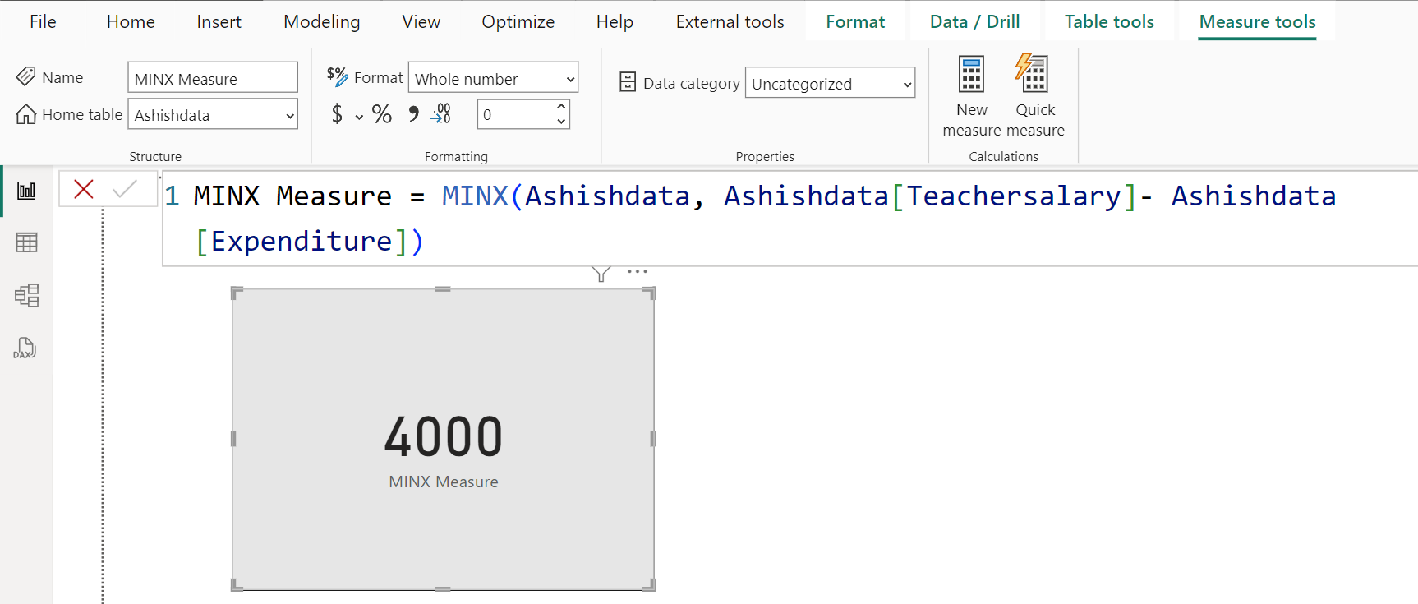Open DAX query view icon
This screenshot has width=1418, height=604.
pos(25,348)
